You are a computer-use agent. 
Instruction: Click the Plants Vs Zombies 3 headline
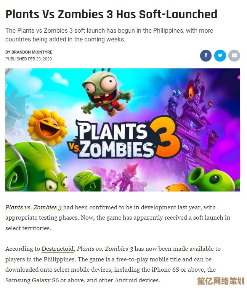point(111,14)
